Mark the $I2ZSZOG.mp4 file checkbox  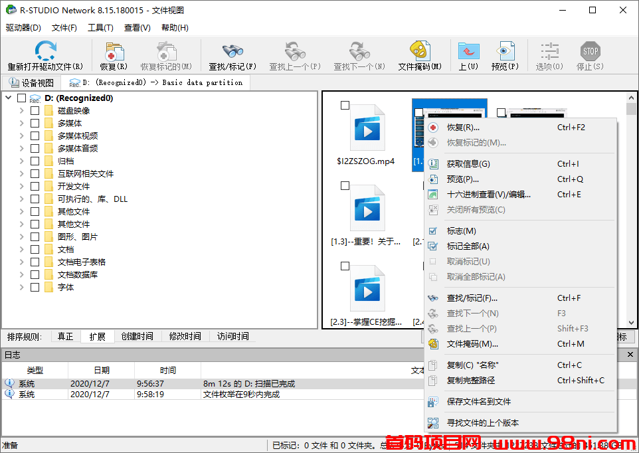tap(344, 104)
